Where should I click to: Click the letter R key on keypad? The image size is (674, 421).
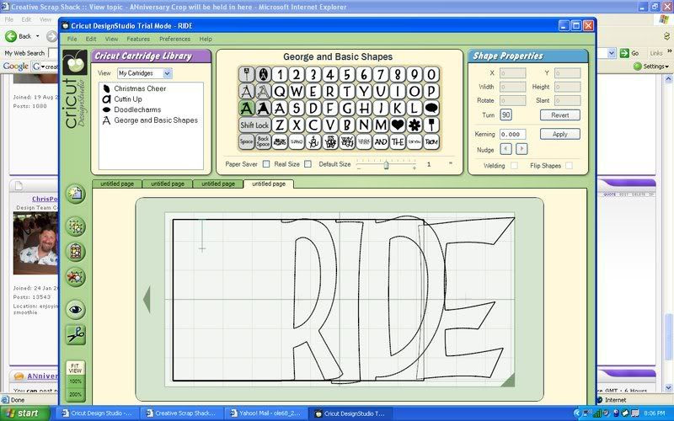pos(330,92)
